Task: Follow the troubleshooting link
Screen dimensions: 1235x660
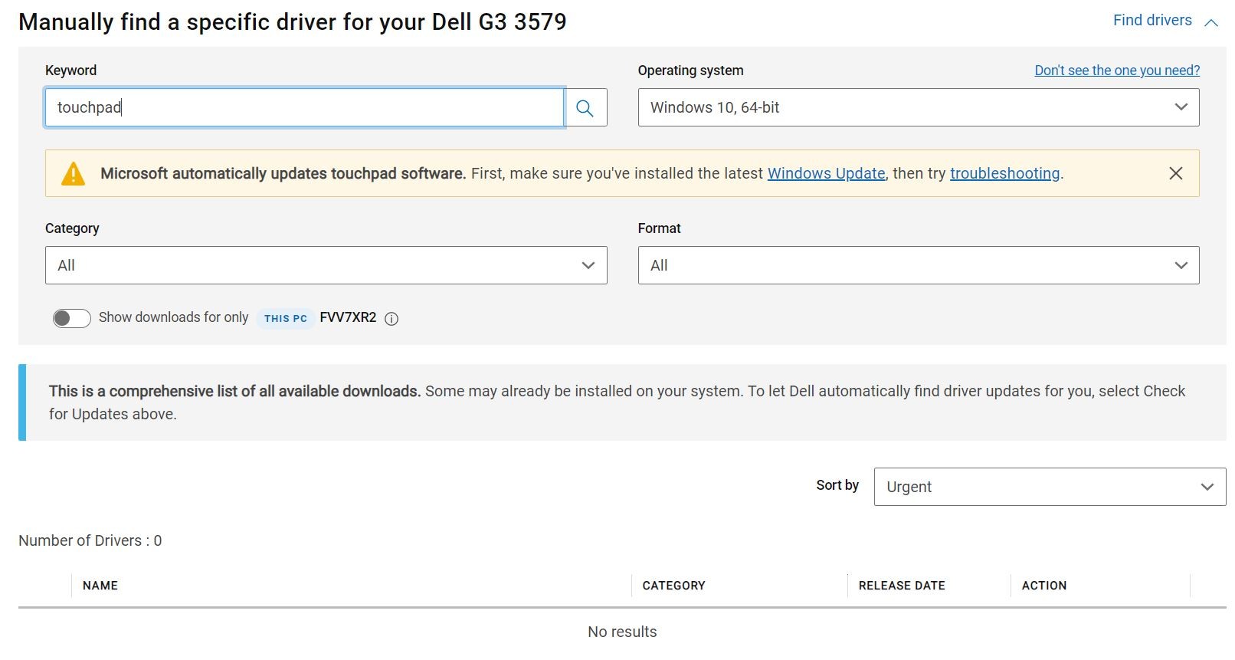Action: coord(1004,173)
